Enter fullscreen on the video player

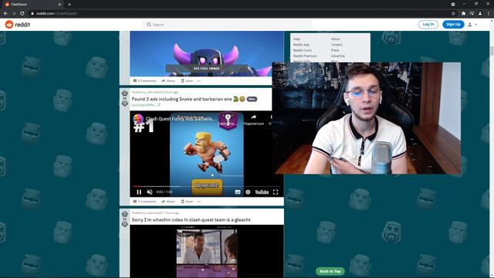pyautogui.click(x=276, y=192)
